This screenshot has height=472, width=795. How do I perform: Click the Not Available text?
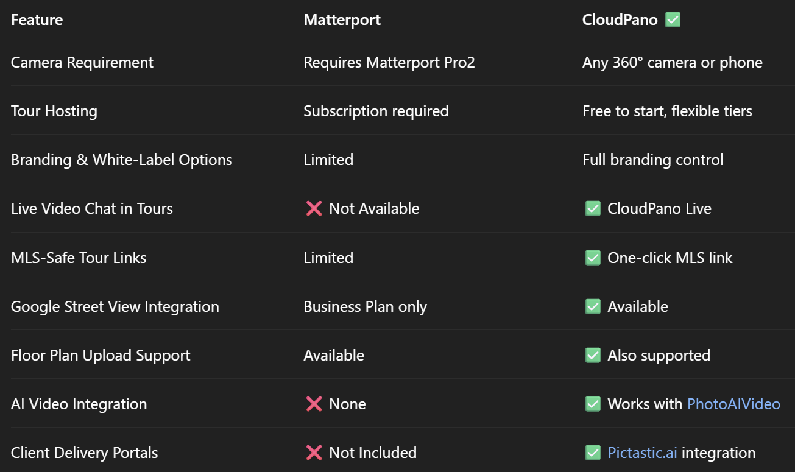[x=374, y=208]
